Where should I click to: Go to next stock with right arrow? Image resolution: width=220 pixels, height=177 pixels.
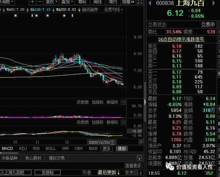coord(214,3)
